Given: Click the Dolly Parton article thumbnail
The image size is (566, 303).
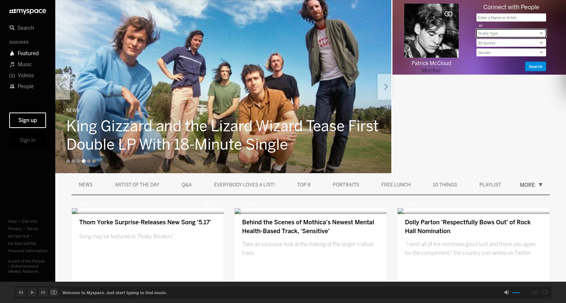Looking at the screenshot, I should (474, 211).
